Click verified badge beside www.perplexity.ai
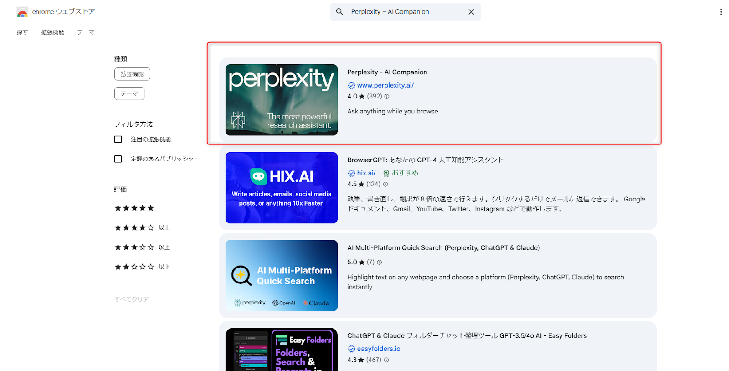Viewport: 729px width, 371px height. pos(351,85)
